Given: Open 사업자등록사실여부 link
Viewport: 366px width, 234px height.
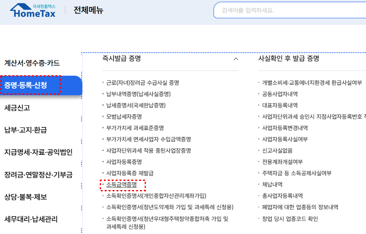Looking at the screenshot, I should [x=285, y=139].
